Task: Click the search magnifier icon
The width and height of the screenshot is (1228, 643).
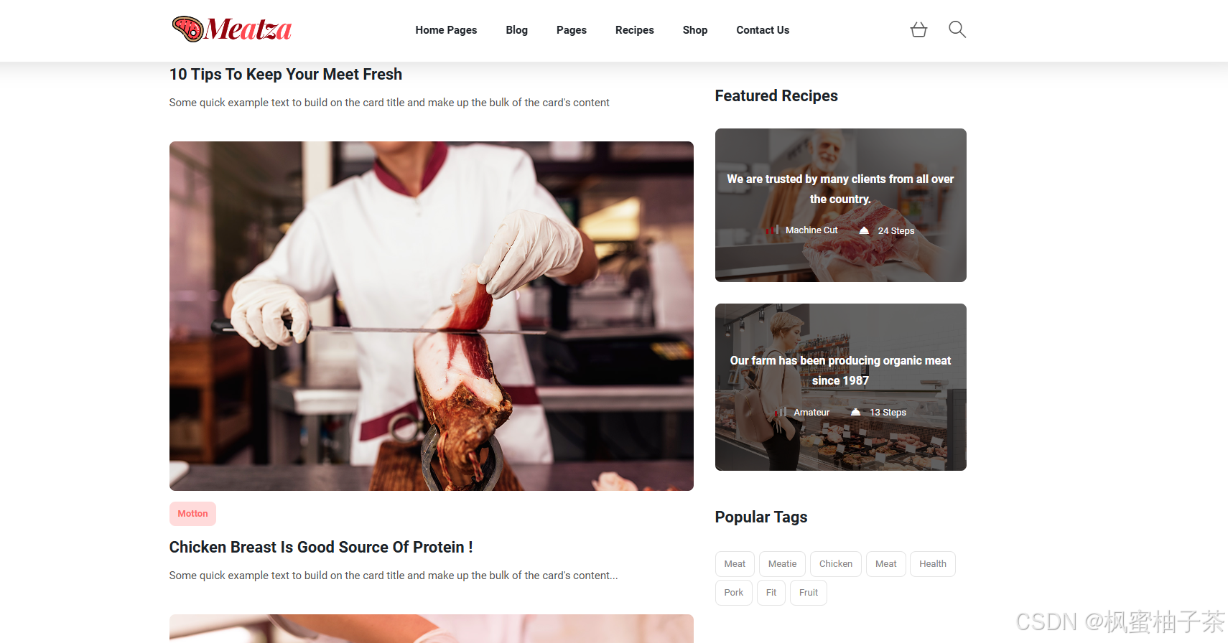Action: (957, 29)
